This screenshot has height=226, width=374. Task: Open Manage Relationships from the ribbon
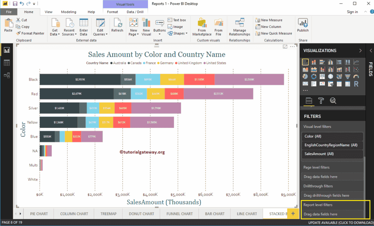(x=239, y=26)
